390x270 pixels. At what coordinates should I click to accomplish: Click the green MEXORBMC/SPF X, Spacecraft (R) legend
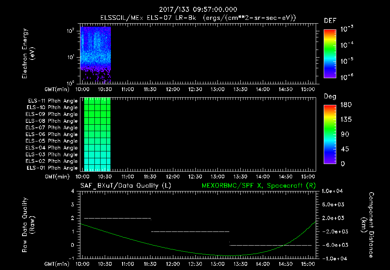[x=259, y=186]
